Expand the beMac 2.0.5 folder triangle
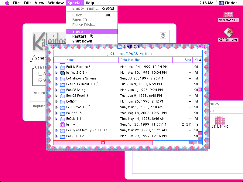243x182 pixels. (56, 72)
